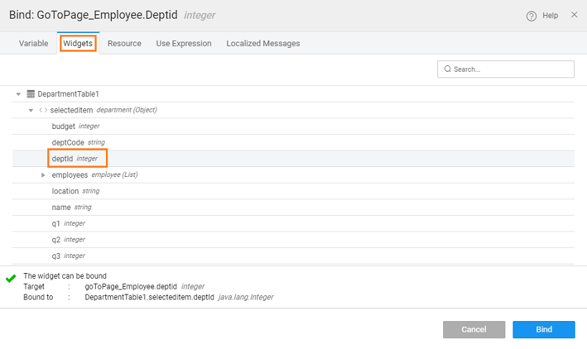Switch to the Resource tab
This screenshot has height=349, width=587.
pos(125,44)
